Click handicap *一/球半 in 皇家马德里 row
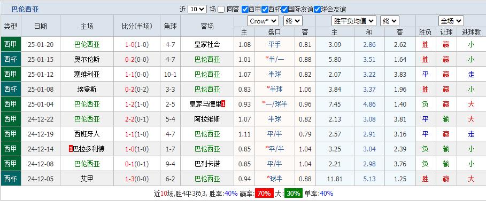The height and width of the screenshot is (201, 486). tap(275, 104)
